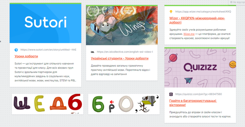Viewport: 245px width, 127px height.
Task: Open "Українські студенти - Уроки доброти" link
Action: pos(120,58)
